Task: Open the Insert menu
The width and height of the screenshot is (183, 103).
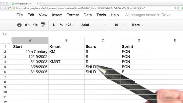Action: (x=57, y=15)
